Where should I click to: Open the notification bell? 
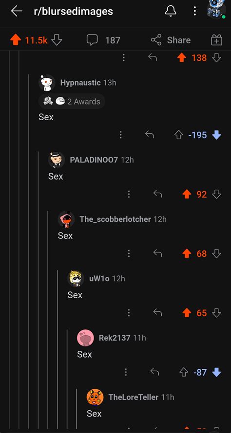pos(171,11)
